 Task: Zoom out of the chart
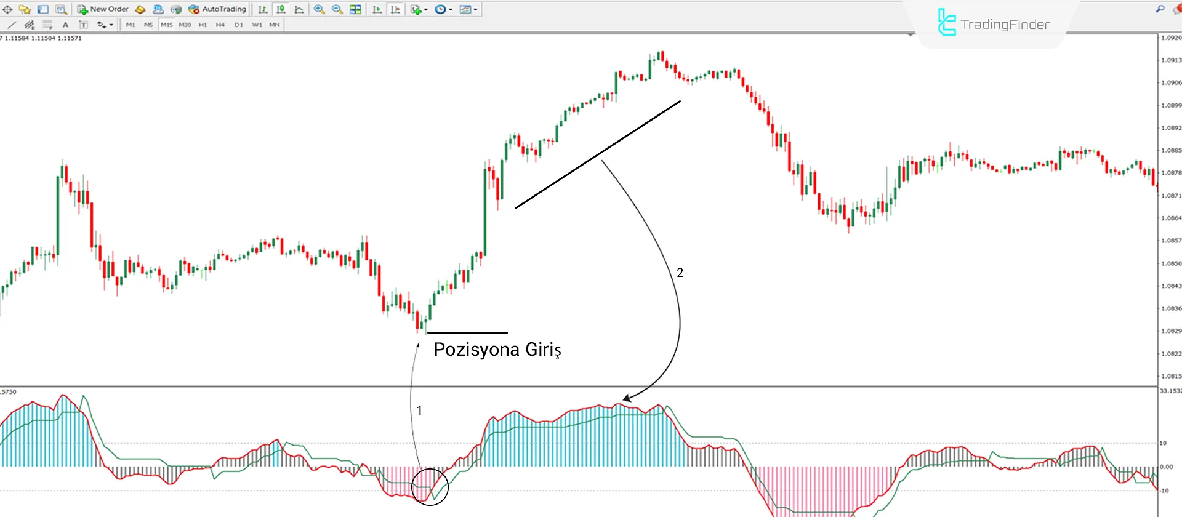pos(337,9)
